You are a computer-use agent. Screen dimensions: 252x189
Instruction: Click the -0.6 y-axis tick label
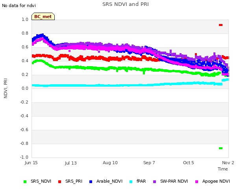[x=24, y=130]
